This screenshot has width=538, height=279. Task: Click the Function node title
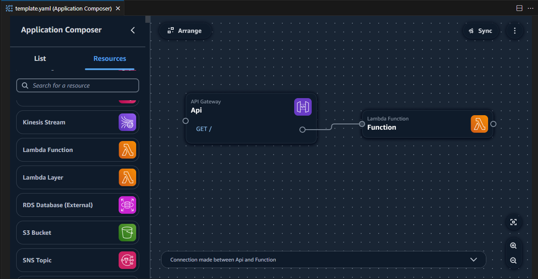click(382, 127)
